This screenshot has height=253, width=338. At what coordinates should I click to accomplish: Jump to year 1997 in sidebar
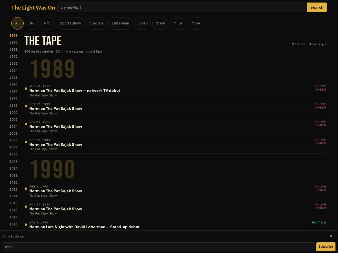(x=13, y=91)
